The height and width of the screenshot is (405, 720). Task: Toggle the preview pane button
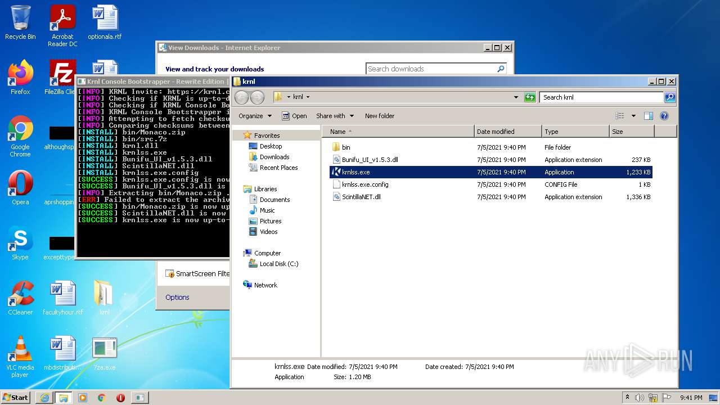[648, 116]
